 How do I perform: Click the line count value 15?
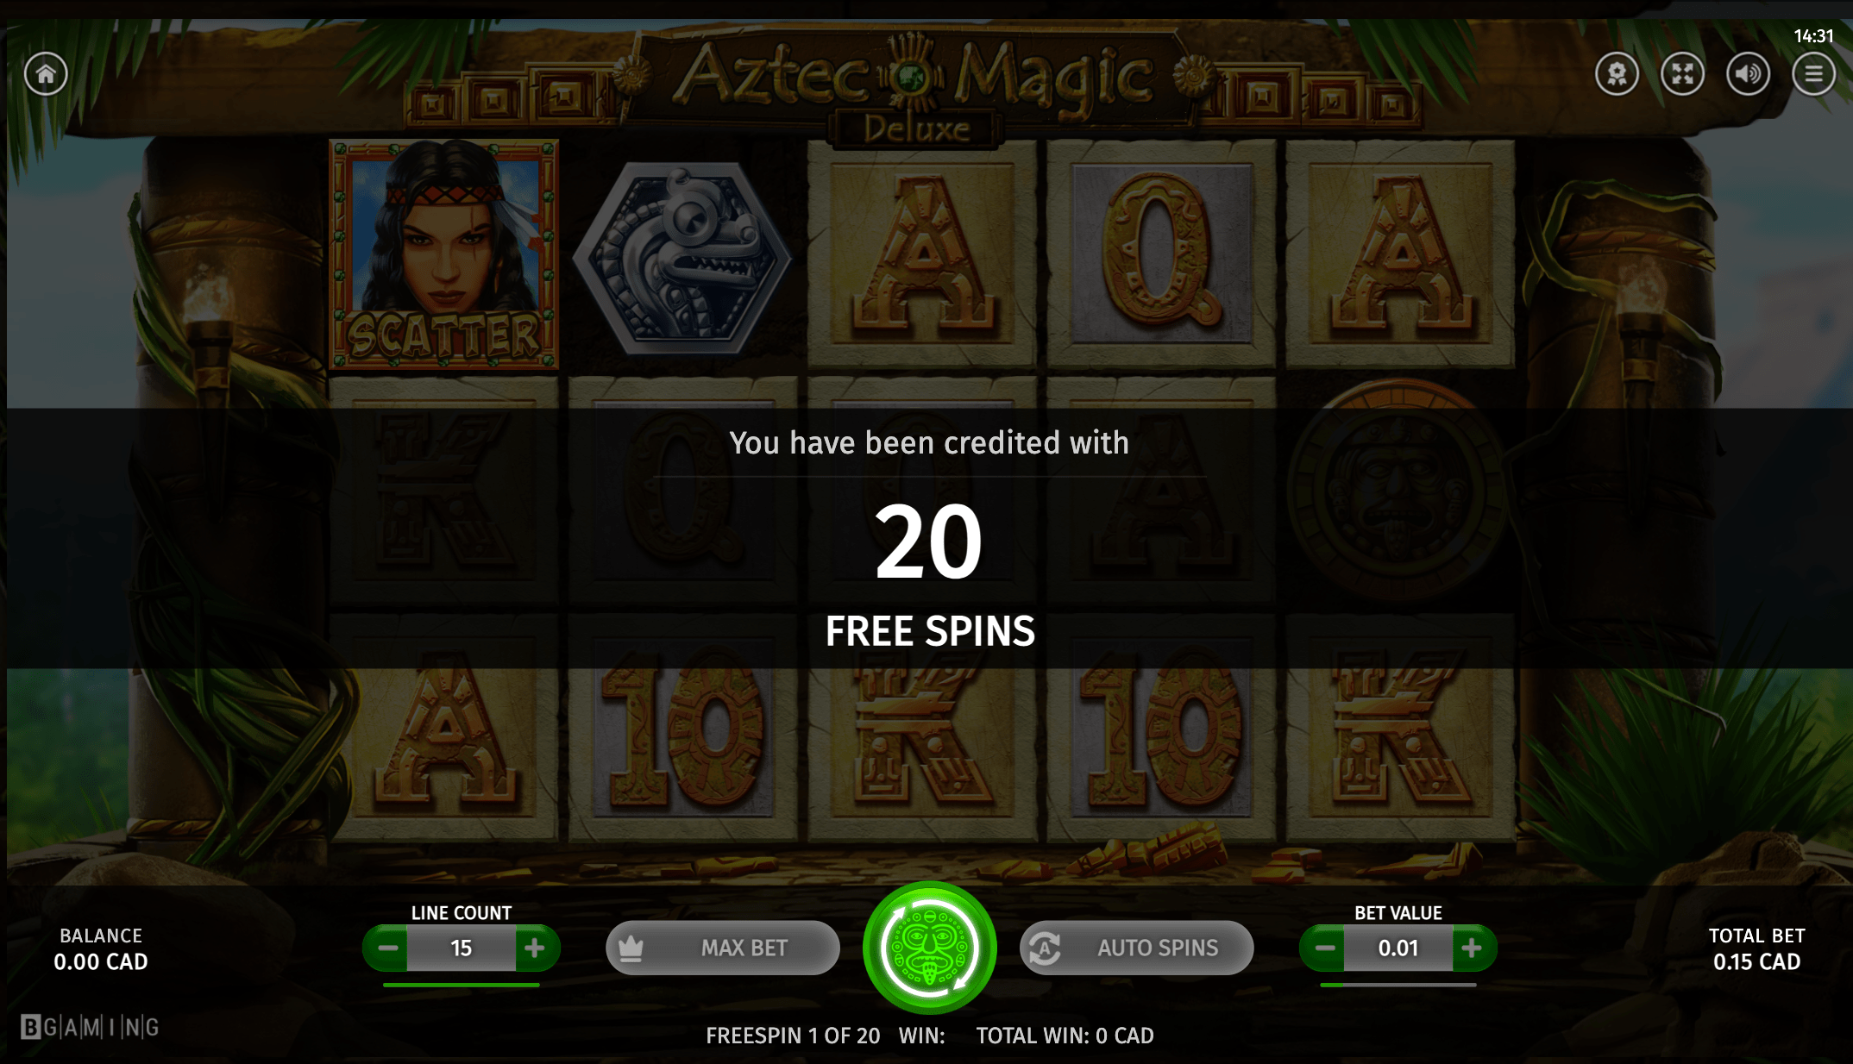462,948
